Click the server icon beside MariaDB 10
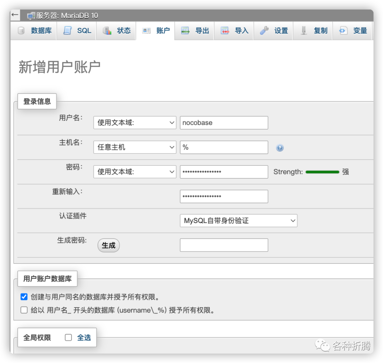Screen dimensions: 383x363 tap(31, 16)
